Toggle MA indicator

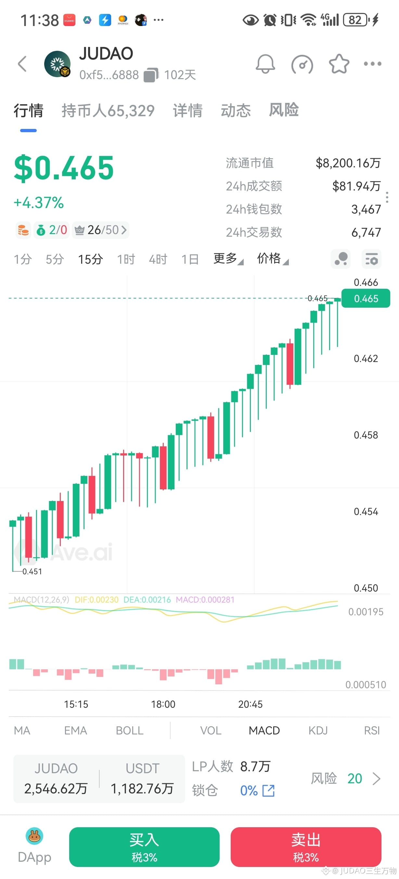click(22, 730)
